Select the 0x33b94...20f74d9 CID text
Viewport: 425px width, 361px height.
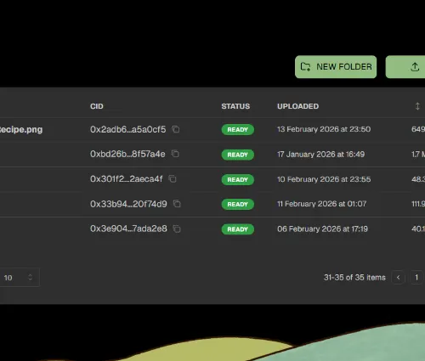pos(128,204)
